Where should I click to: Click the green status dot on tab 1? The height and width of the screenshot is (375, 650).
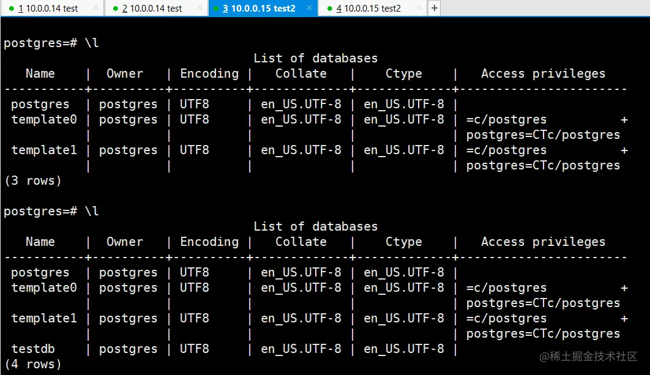pyautogui.click(x=11, y=9)
